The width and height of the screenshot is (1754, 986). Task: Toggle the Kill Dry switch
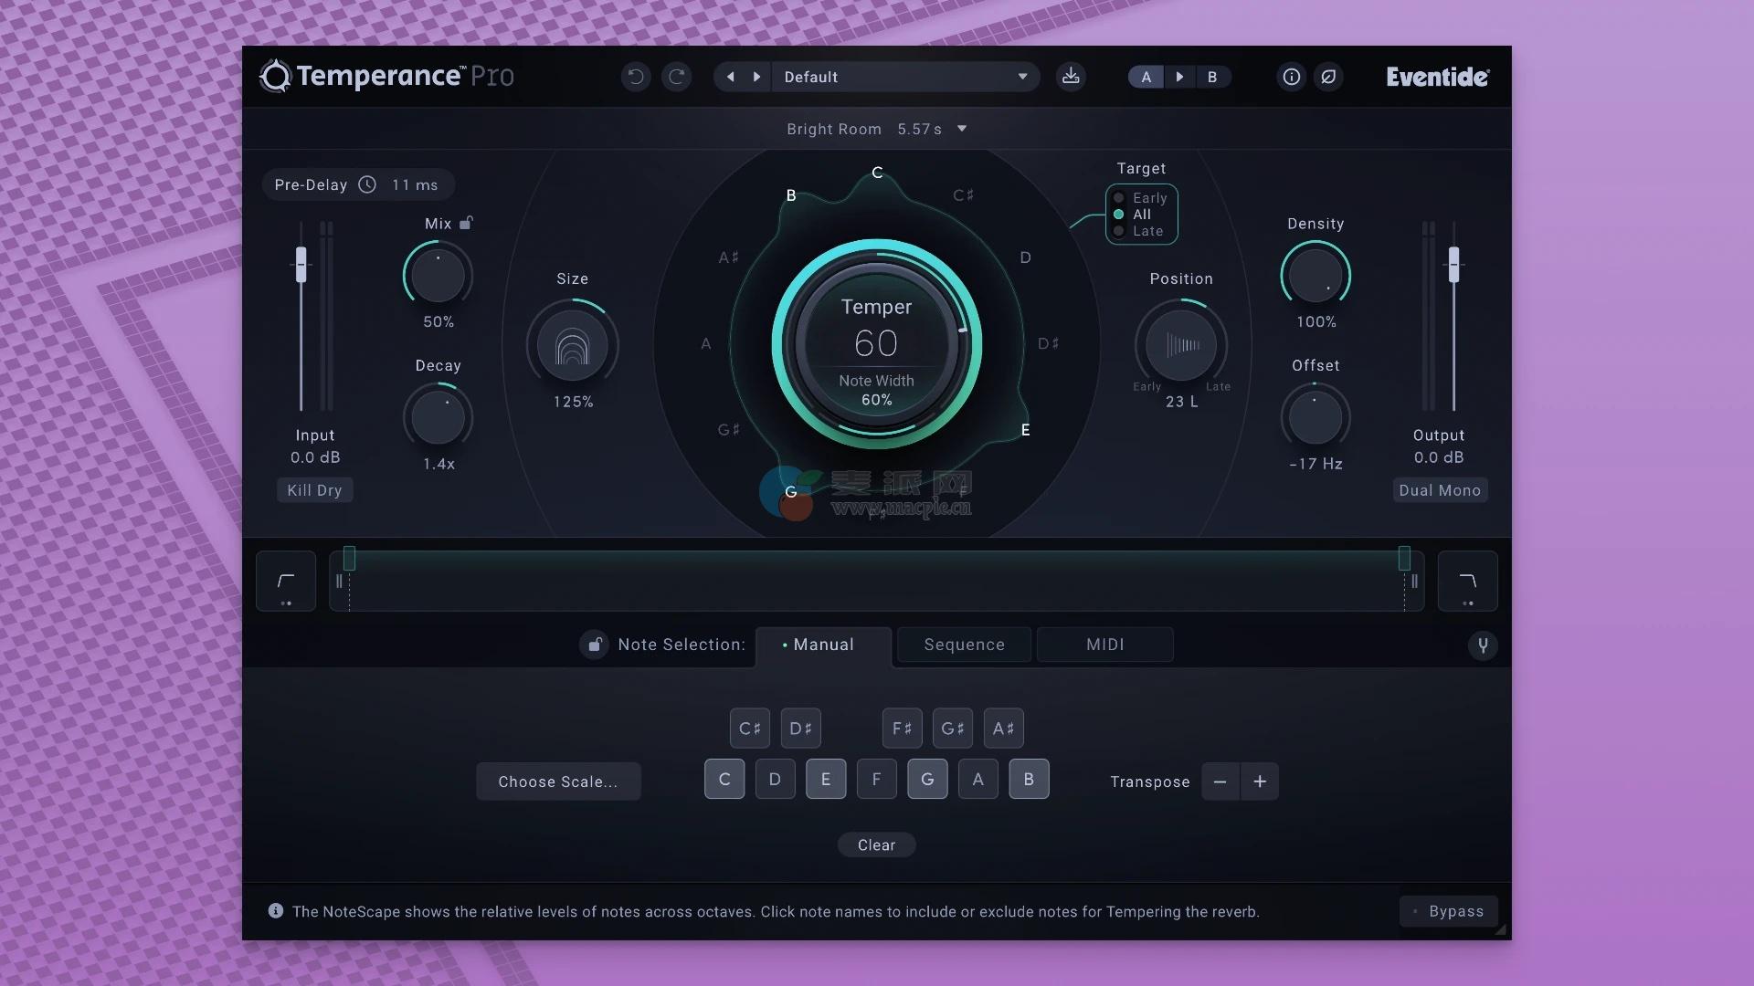coord(314,490)
